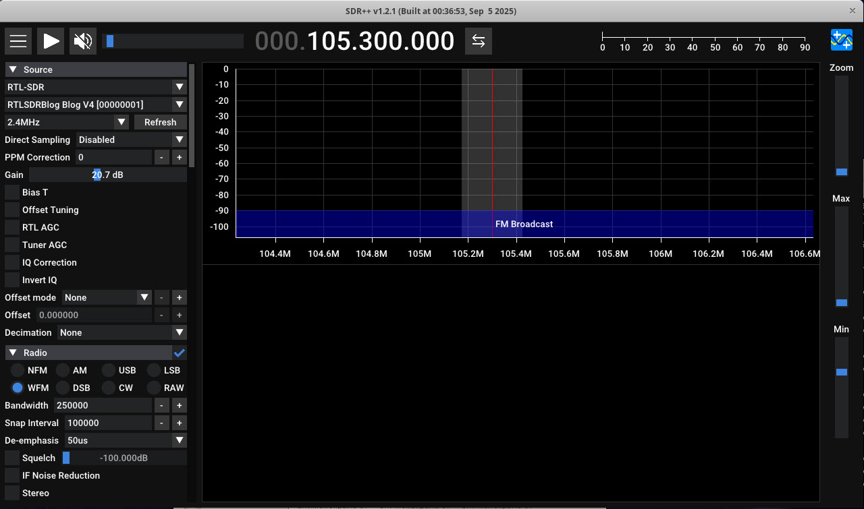Enable RTL AGC
Screen dimensions: 864x509
(x=11, y=227)
